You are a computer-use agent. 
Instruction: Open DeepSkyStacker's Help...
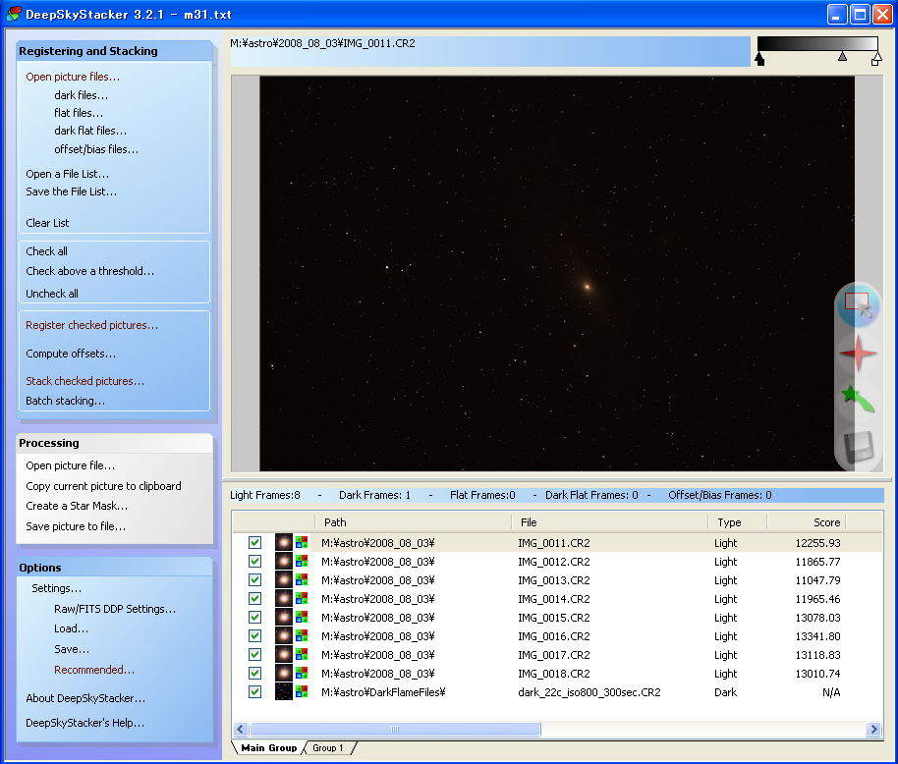pos(84,722)
